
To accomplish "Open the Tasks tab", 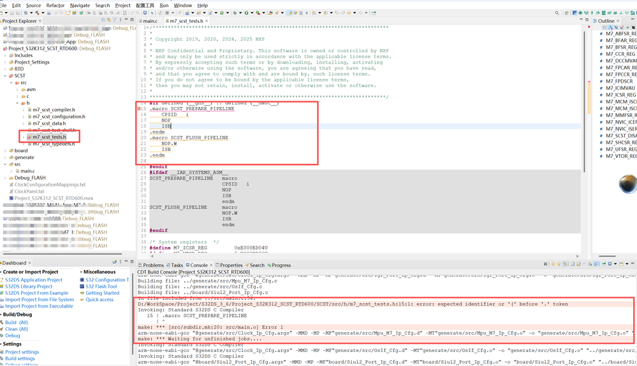I will 175,265.
